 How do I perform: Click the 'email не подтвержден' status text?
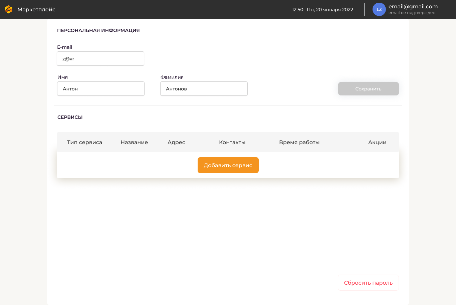(x=412, y=13)
